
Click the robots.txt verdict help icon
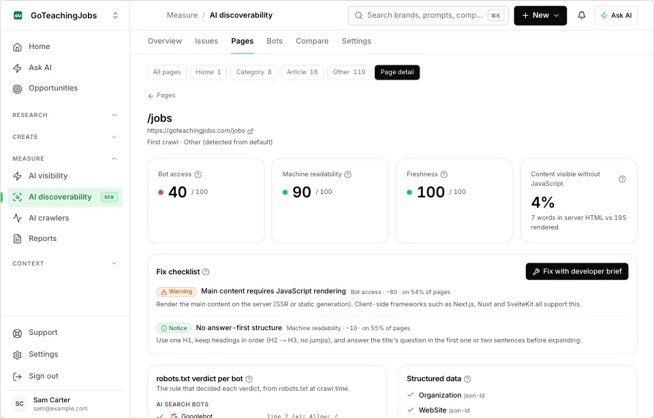[249, 379]
